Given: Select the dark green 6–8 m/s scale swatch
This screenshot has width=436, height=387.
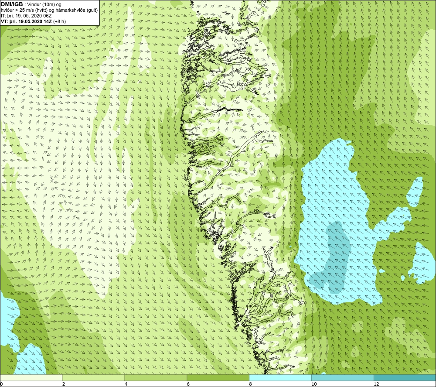Looking at the screenshot, I should [218, 377].
